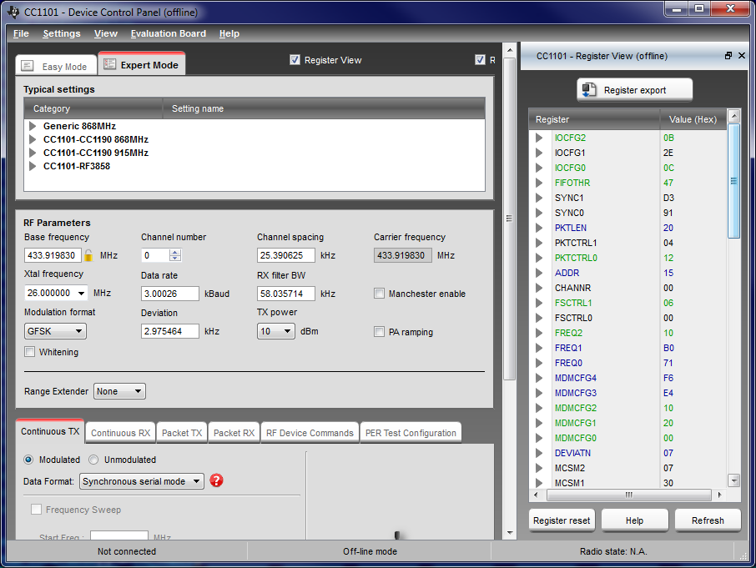This screenshot has height=568, width=756.
Task: Click the base frequency lock icon
Action: tap(88, 255)
